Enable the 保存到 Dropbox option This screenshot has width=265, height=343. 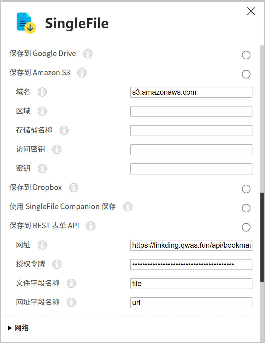point(246,189)
